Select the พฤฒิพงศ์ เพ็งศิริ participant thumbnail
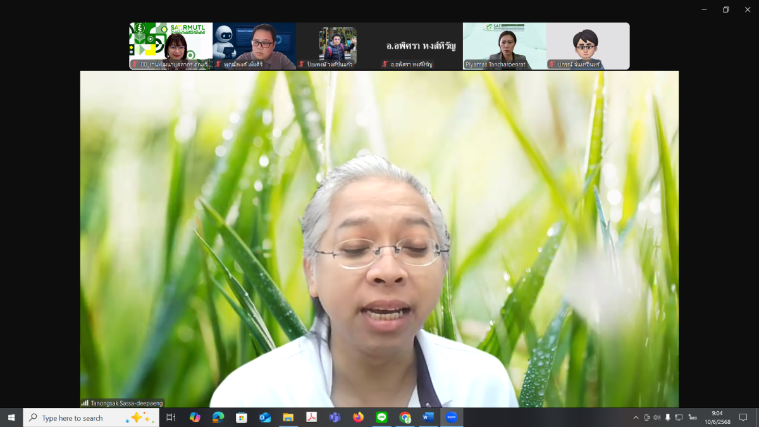 (x=254, y=46)
